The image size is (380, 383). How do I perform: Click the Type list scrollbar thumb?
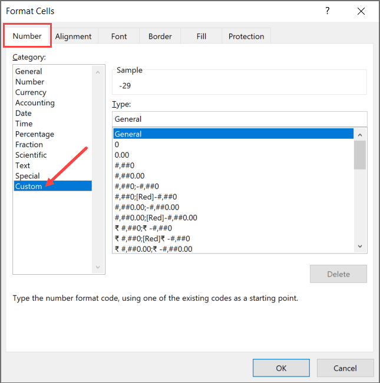pyautogui.click(x=360, y=155)
